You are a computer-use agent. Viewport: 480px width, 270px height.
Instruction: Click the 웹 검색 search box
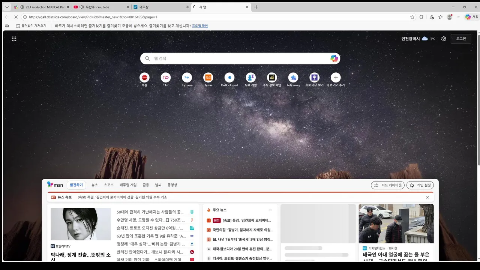[240, 58]
